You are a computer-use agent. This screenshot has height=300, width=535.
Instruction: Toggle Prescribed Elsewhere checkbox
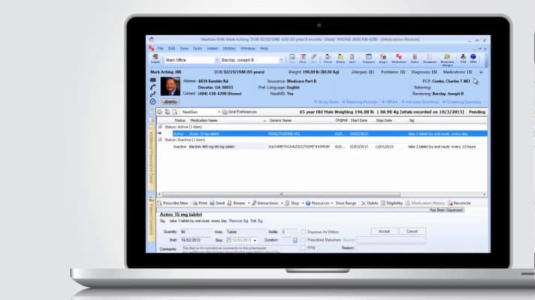(303, 240)
